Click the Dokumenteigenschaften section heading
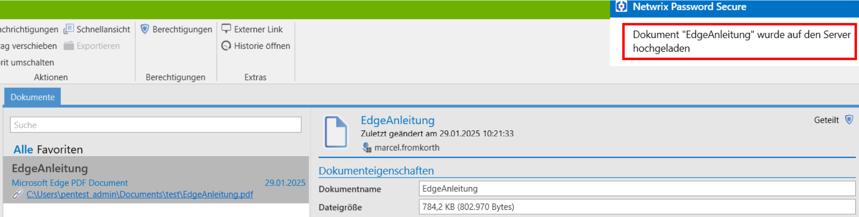 tap(376, 171)
